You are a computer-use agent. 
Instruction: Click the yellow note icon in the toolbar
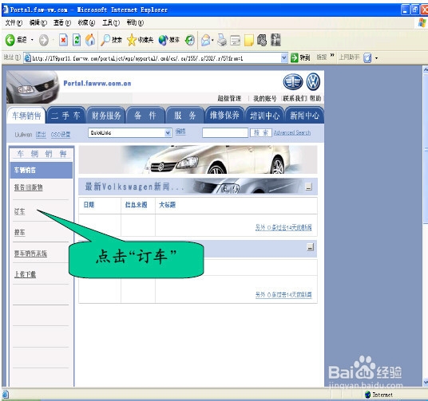(248, 41)
